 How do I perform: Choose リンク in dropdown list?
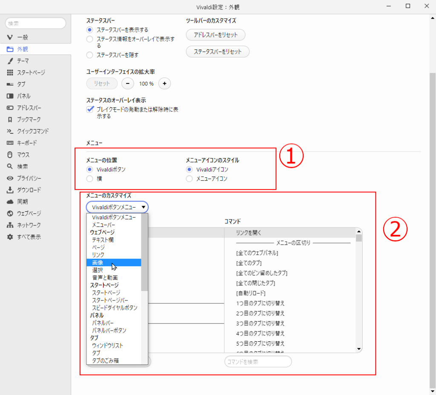coord(114,255)
